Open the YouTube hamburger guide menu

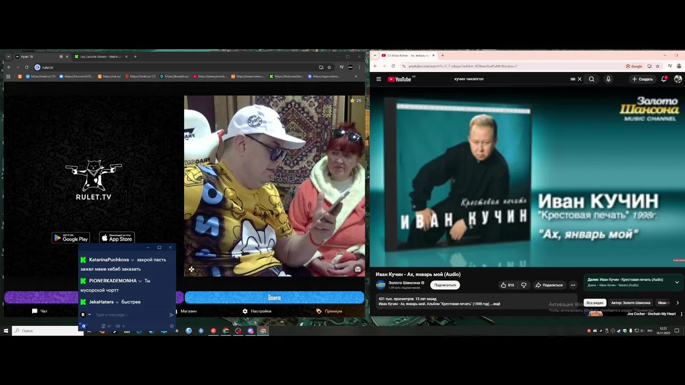coord(378,79)
